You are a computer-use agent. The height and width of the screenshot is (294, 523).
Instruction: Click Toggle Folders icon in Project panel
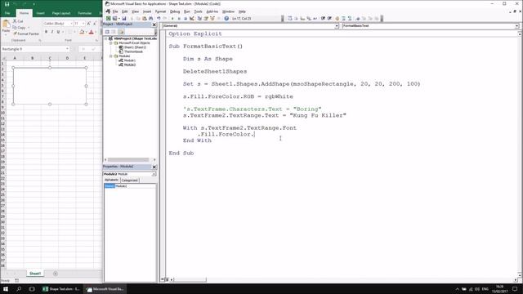[x=121, y=32]
